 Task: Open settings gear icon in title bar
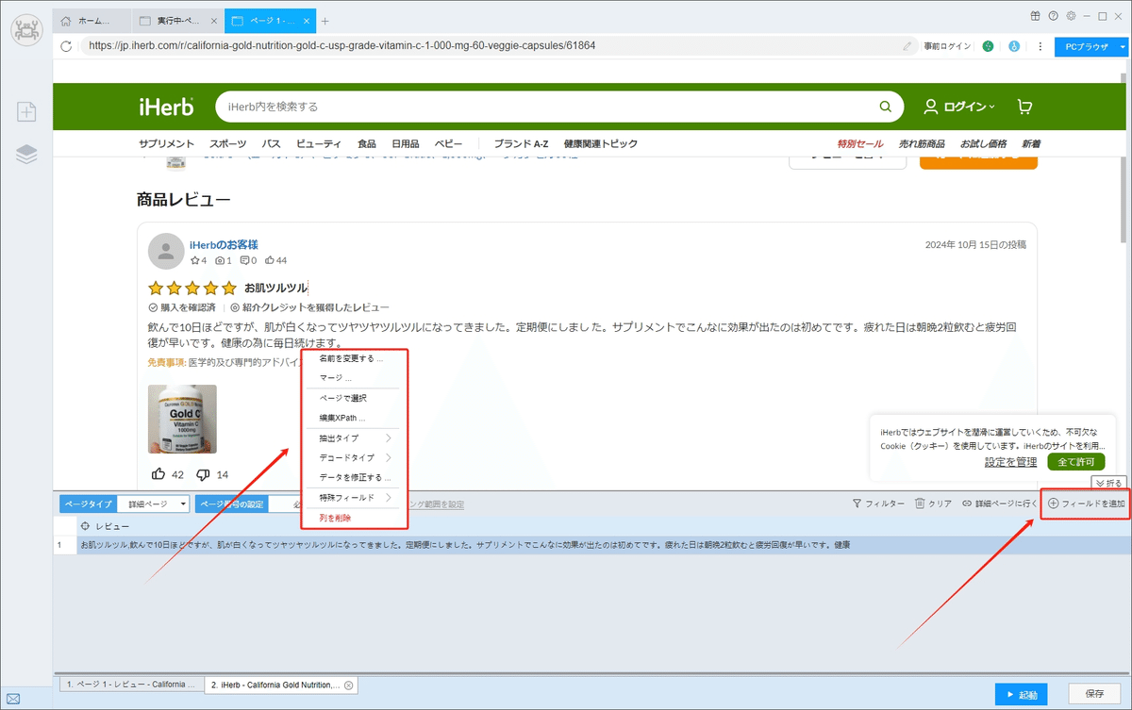click(1069, 16)
